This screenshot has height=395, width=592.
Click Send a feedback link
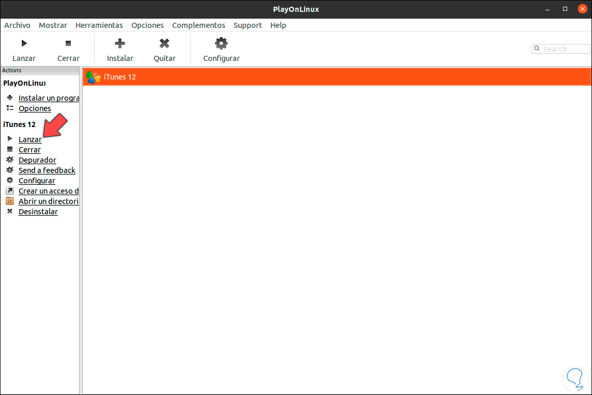click(47, 170)
